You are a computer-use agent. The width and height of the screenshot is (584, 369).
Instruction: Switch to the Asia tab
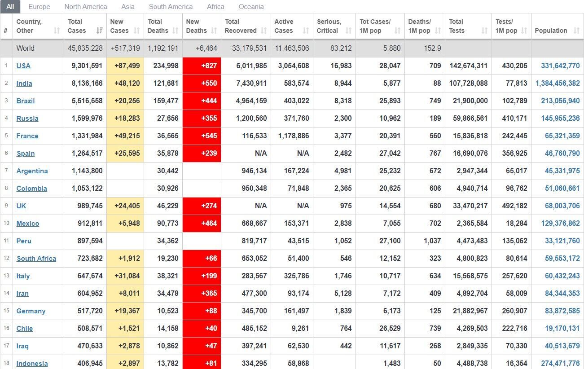pyautogui.click(x=128, y=7)
